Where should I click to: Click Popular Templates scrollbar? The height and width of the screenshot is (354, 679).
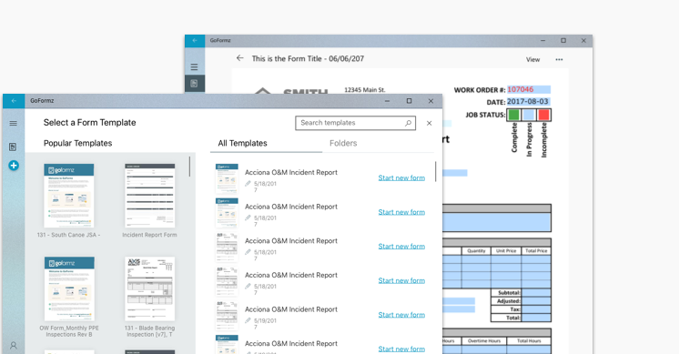[x=189, y=167]
